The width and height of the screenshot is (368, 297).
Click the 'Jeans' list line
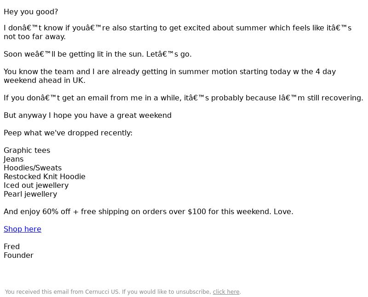(14, 159)
